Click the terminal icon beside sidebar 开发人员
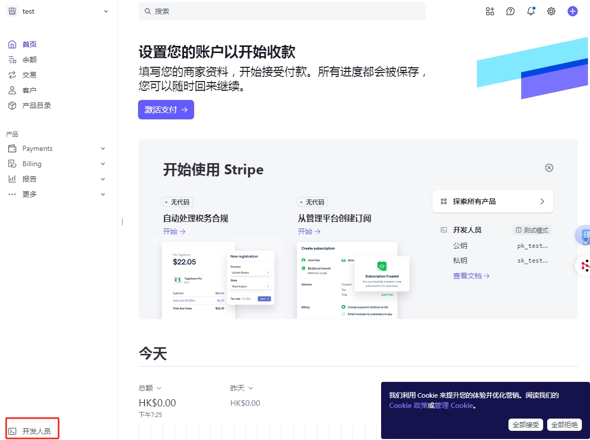This screenshot has height=440, width=590. click(12, 431)
